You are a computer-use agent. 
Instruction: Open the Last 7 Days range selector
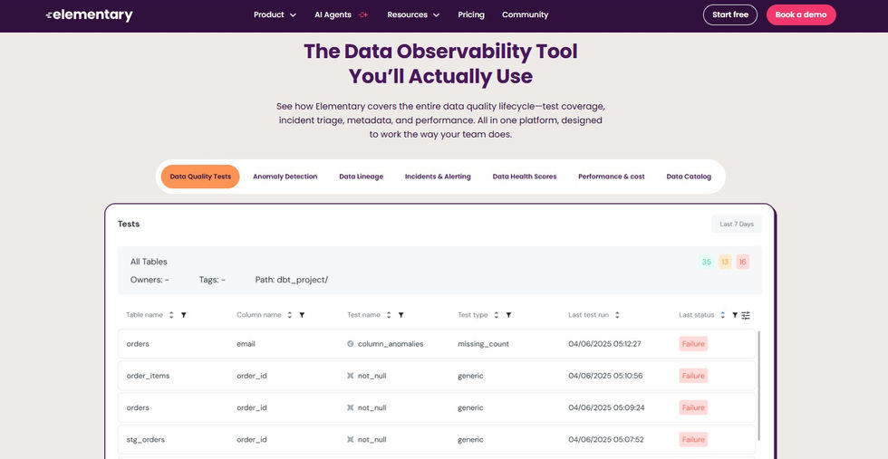click(x=737, y=224)
